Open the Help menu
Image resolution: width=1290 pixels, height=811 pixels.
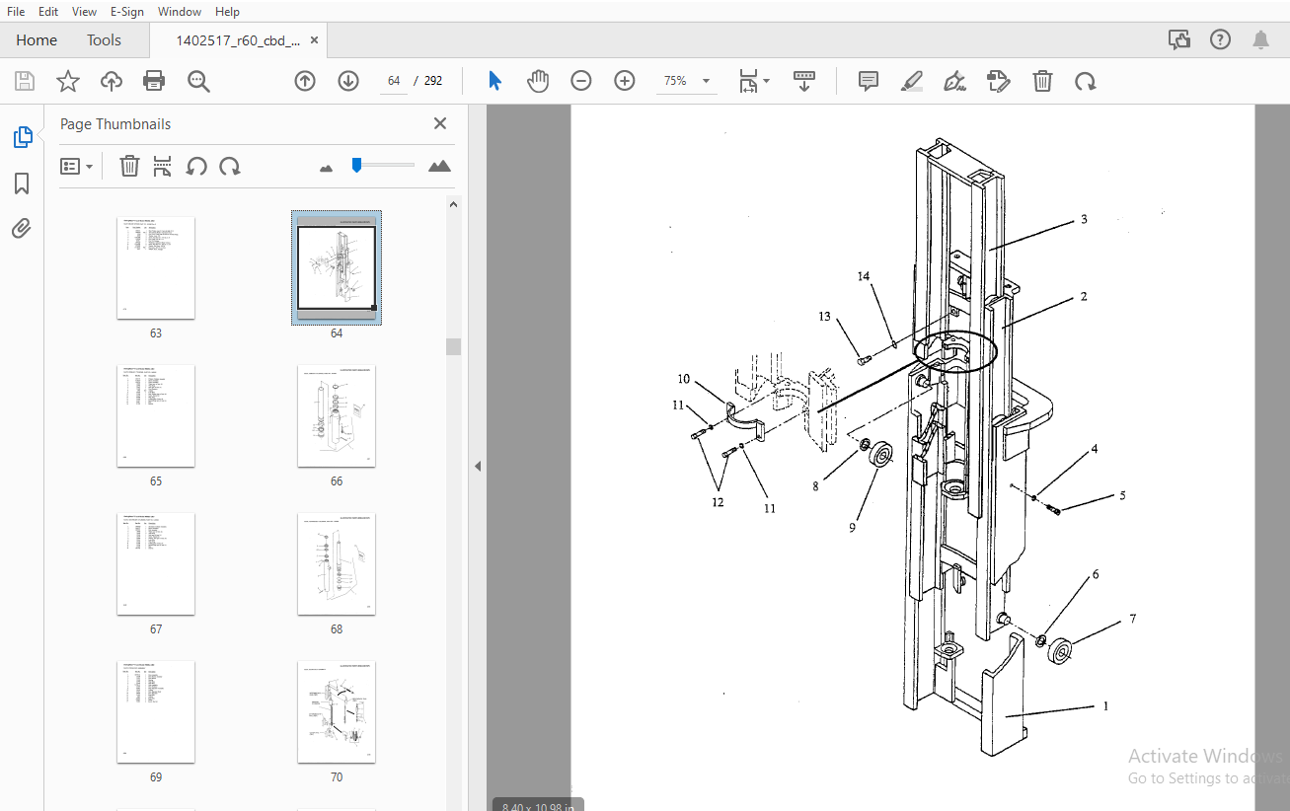click(x=227, y=11)
